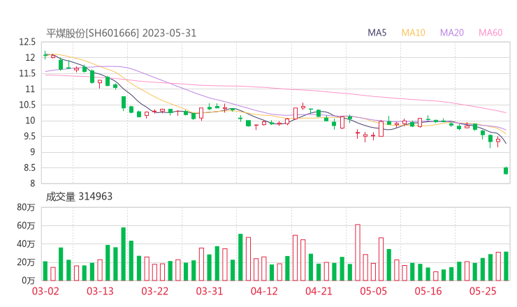Click the 03-22 date axis label
Viewport: 517px width, 307px height.
[154, 291]
